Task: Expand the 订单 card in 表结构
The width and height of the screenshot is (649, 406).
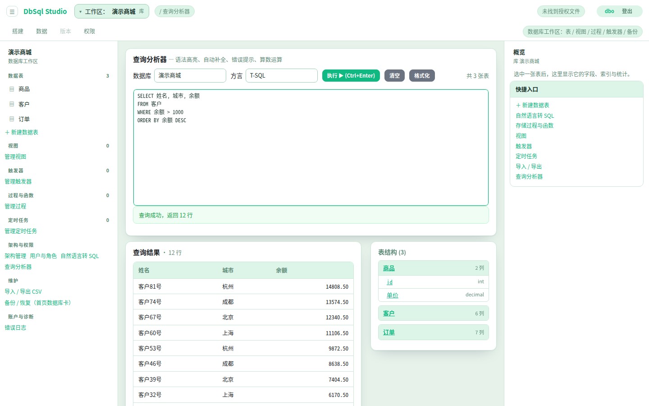Action: coord(434,332)
